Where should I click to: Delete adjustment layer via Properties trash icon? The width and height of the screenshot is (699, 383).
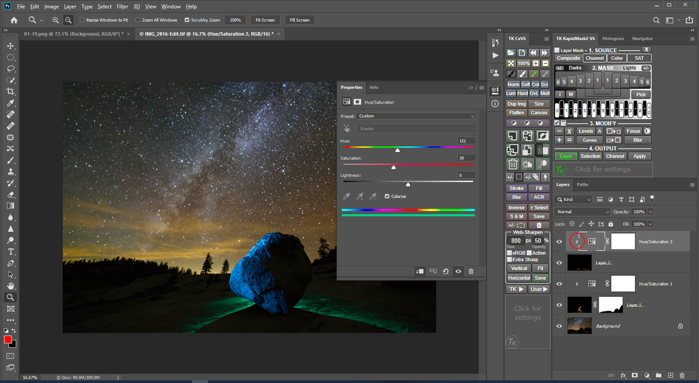pos(471,271)
